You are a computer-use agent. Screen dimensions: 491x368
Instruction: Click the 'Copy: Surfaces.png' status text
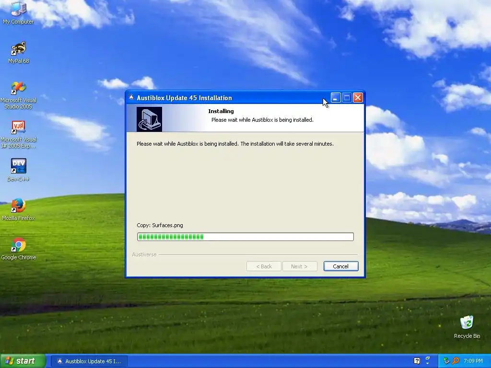(160, 225)
